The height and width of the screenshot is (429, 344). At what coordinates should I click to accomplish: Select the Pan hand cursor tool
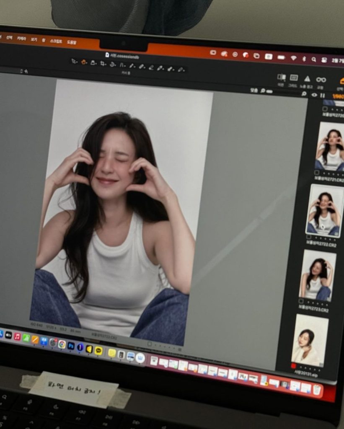(x=83, y=62)
